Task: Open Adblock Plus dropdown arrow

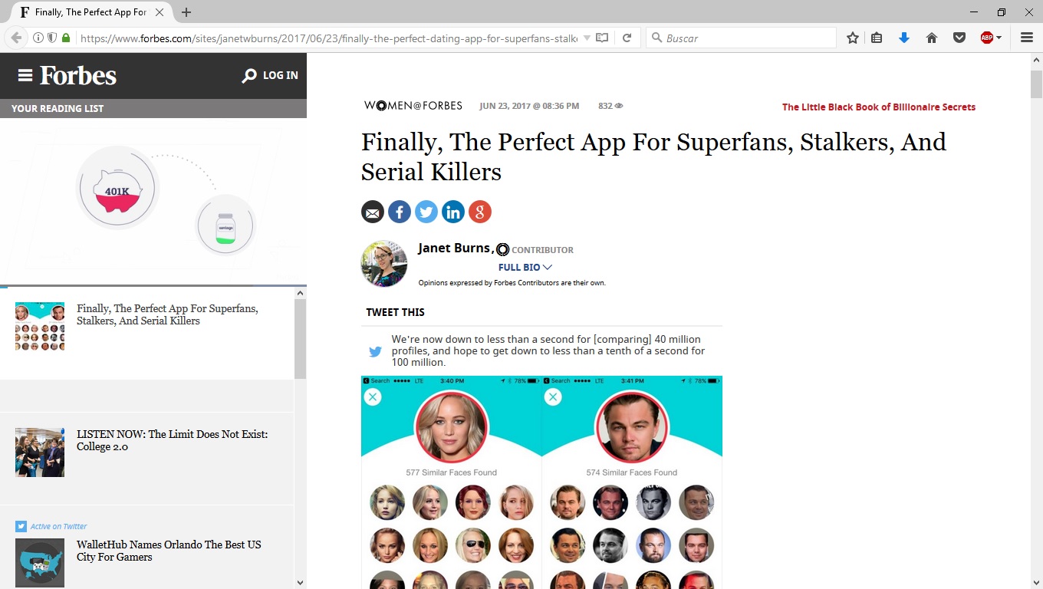Action: 999,38
